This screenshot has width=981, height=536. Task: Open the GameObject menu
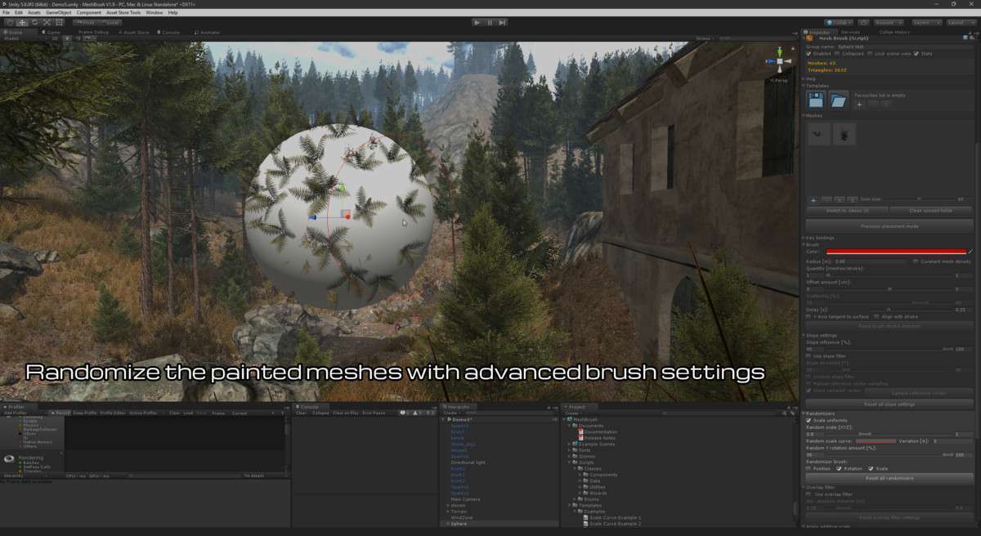point(59,12)
